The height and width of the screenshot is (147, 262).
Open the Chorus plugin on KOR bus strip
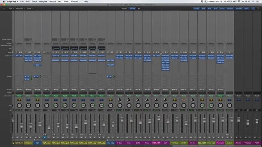[175, 58]
